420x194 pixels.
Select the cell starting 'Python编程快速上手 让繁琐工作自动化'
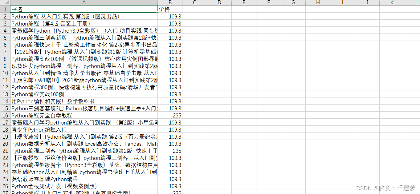(x=84, y=45)
